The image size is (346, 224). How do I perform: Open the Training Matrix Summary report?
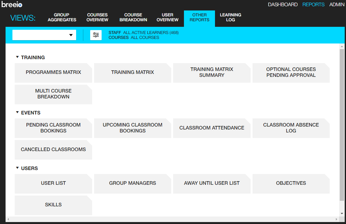pyautogui.click(x=212, y=73)
